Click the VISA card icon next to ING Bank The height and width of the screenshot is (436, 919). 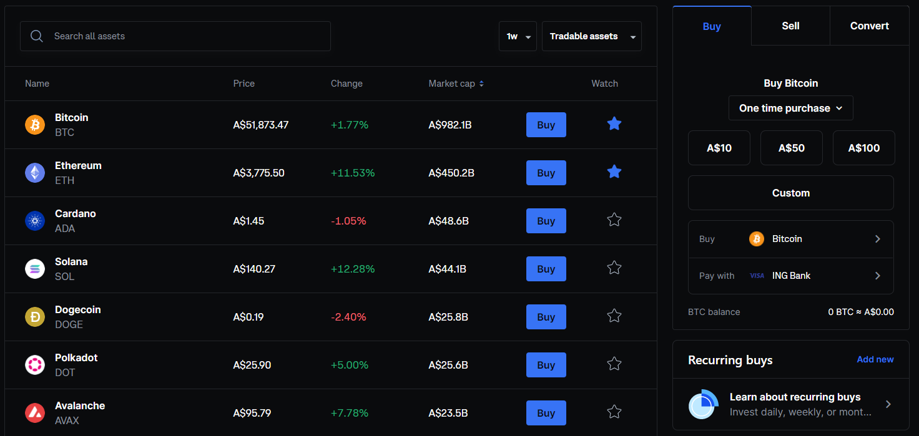[757, 276]
